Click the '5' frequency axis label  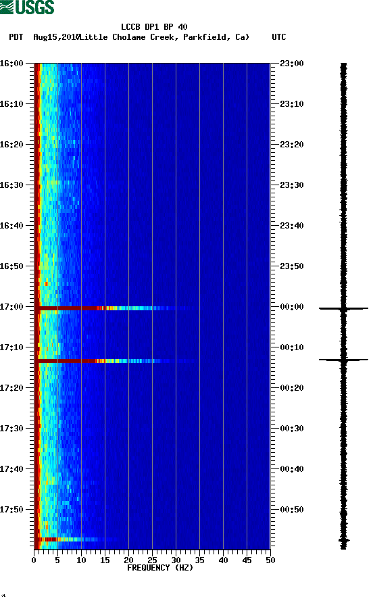pyautogui.click(x=57, y=560)
